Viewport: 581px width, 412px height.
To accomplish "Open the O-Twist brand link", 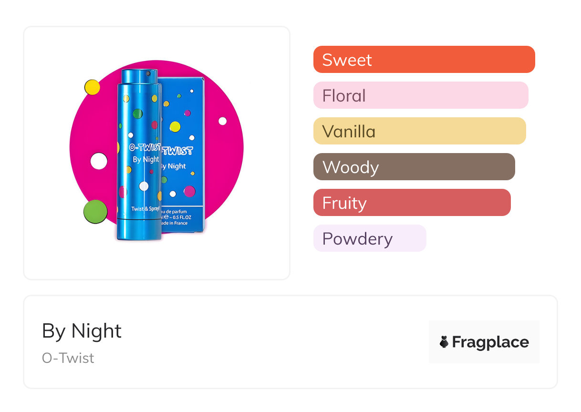I will pyautogui.click(x=68, y=358).
